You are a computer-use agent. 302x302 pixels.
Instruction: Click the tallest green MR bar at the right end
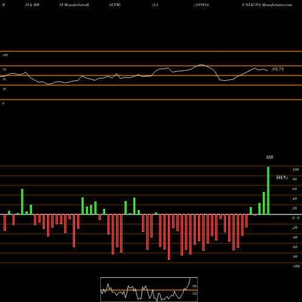(x=268, y=190)
